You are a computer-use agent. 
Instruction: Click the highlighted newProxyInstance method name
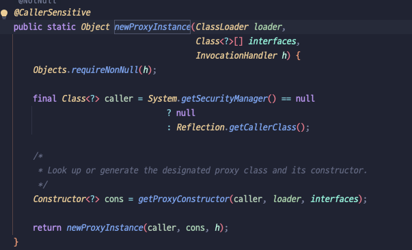152,27
